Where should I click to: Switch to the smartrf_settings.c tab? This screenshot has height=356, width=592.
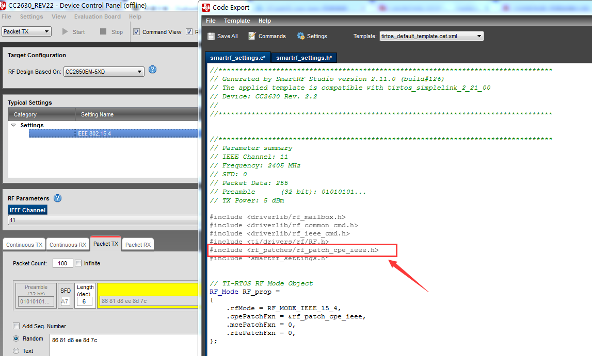[238, 58]
